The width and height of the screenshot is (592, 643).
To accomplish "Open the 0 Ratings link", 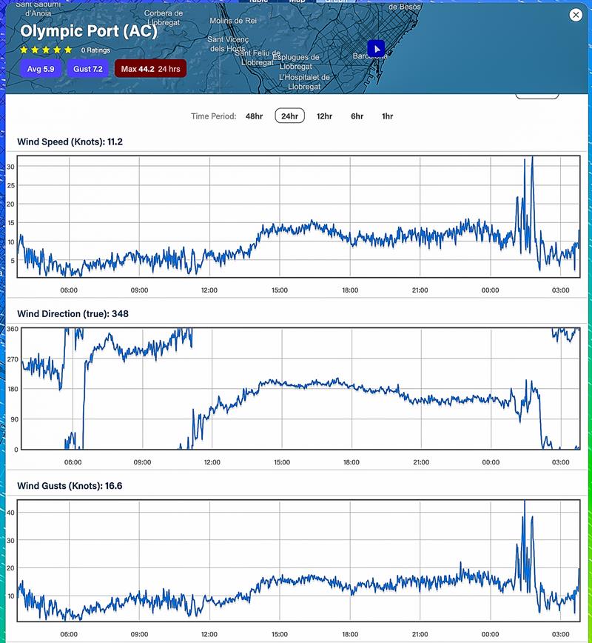I will pyautogui.click(x=95, y=50).
